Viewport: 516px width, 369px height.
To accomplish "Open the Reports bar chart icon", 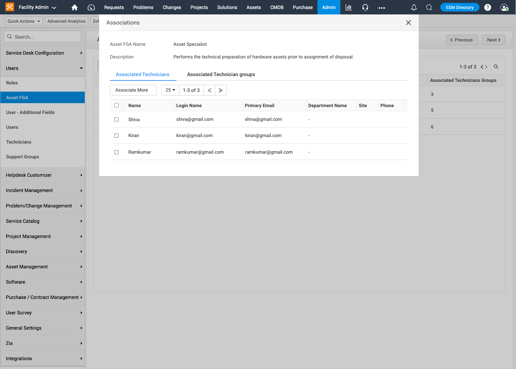I will click(348, 7).
